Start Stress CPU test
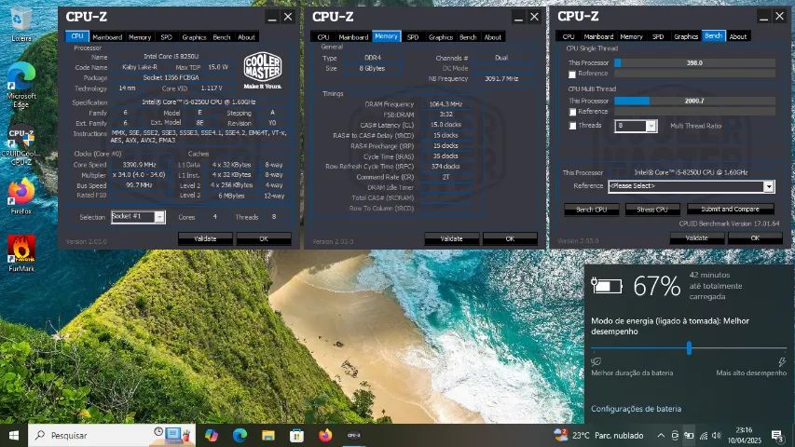 point(652,210)
